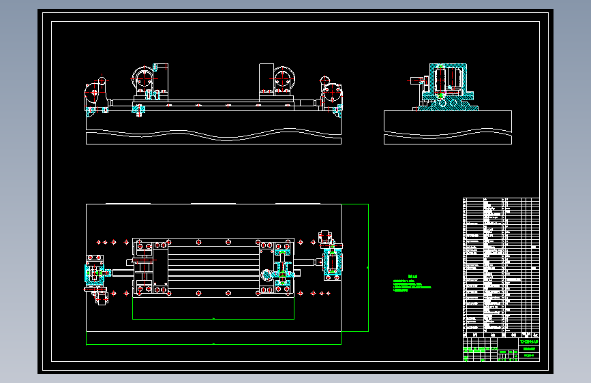
Task: Select the long green dimension line under plan view
Action: click(214, 343)
